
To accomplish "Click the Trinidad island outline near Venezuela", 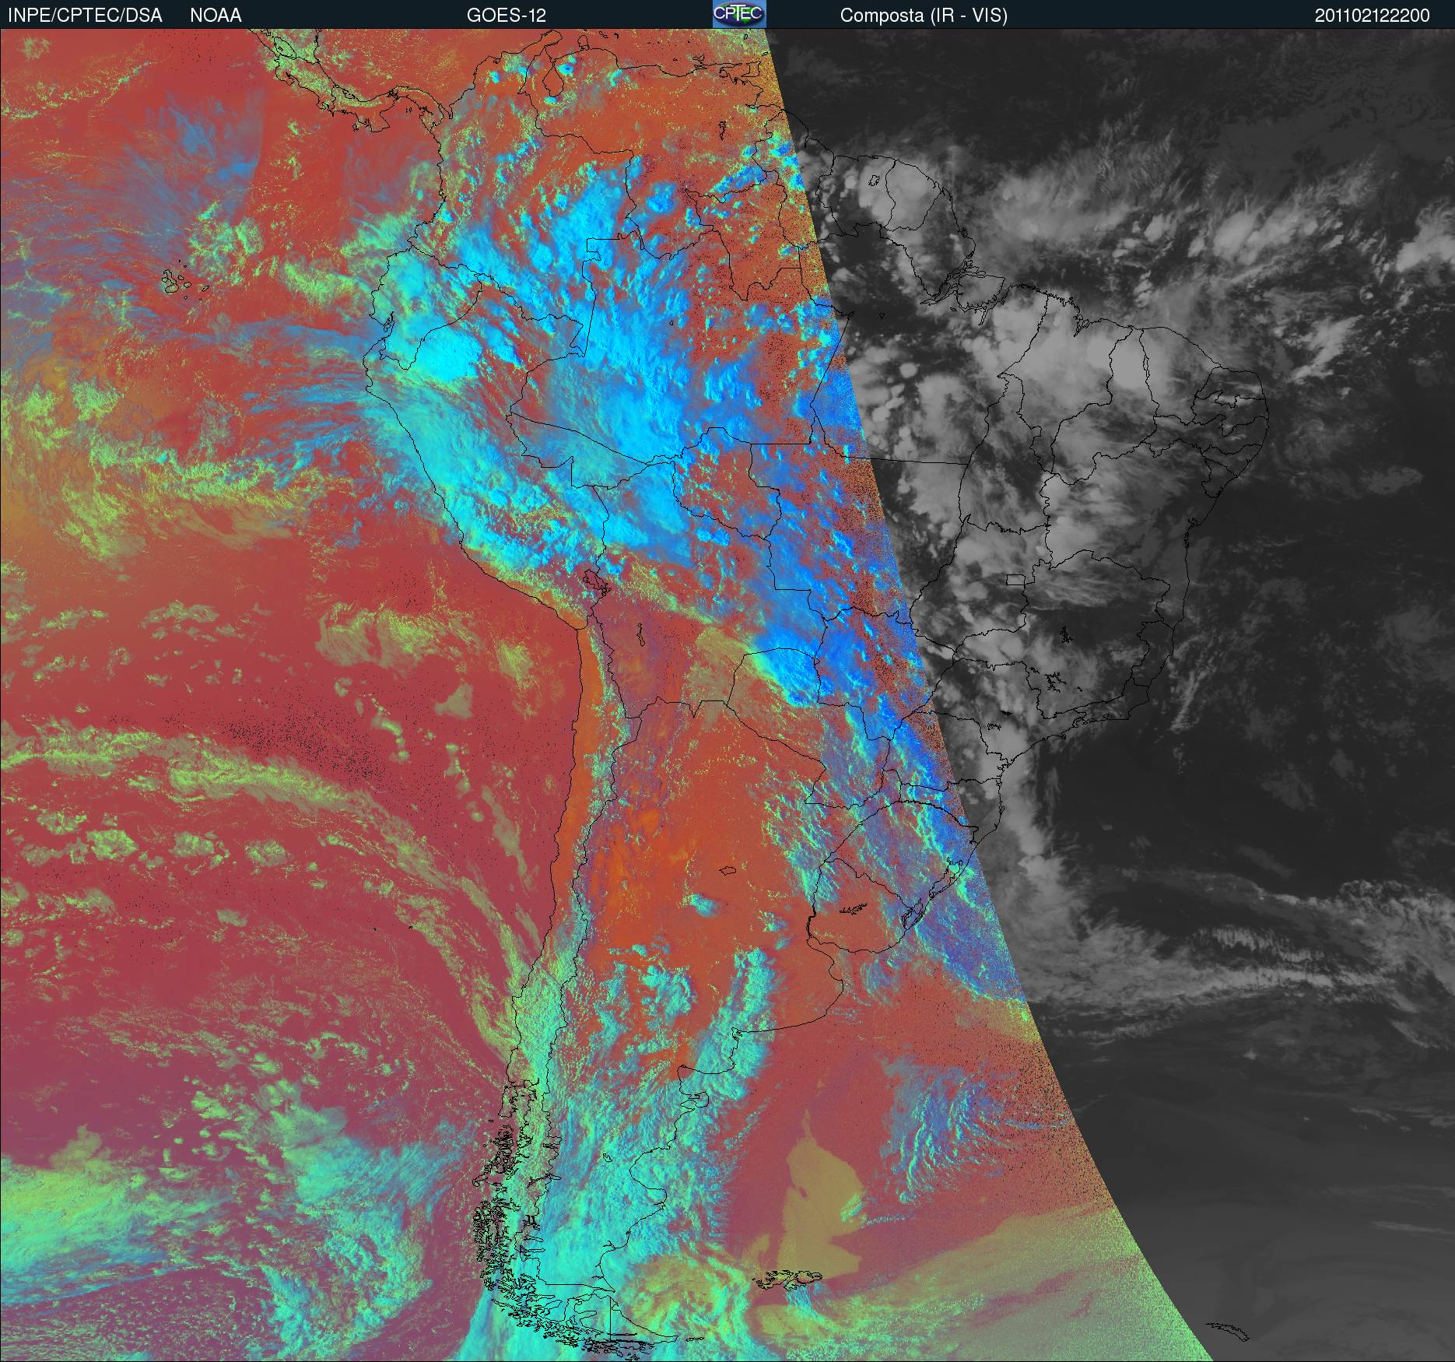I will [x=733, y=73].
